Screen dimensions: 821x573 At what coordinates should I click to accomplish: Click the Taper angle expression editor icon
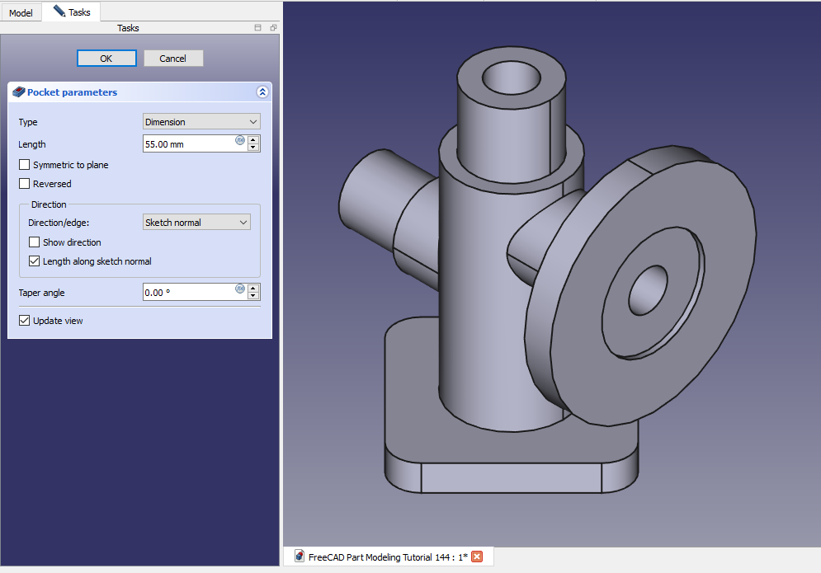[x=240, y=289]
